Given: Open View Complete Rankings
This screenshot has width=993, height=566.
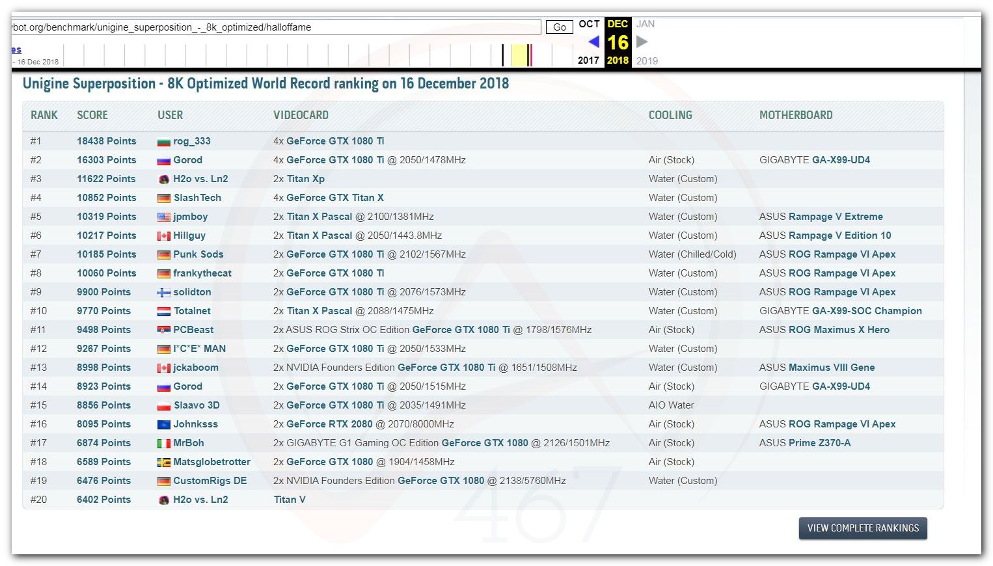Looking at the screenshot, I should point(863,528).
